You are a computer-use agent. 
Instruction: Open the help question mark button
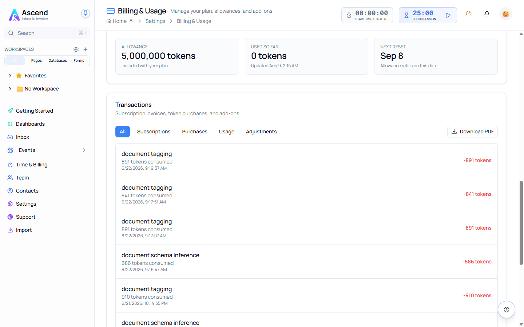(x=507, y=310)
